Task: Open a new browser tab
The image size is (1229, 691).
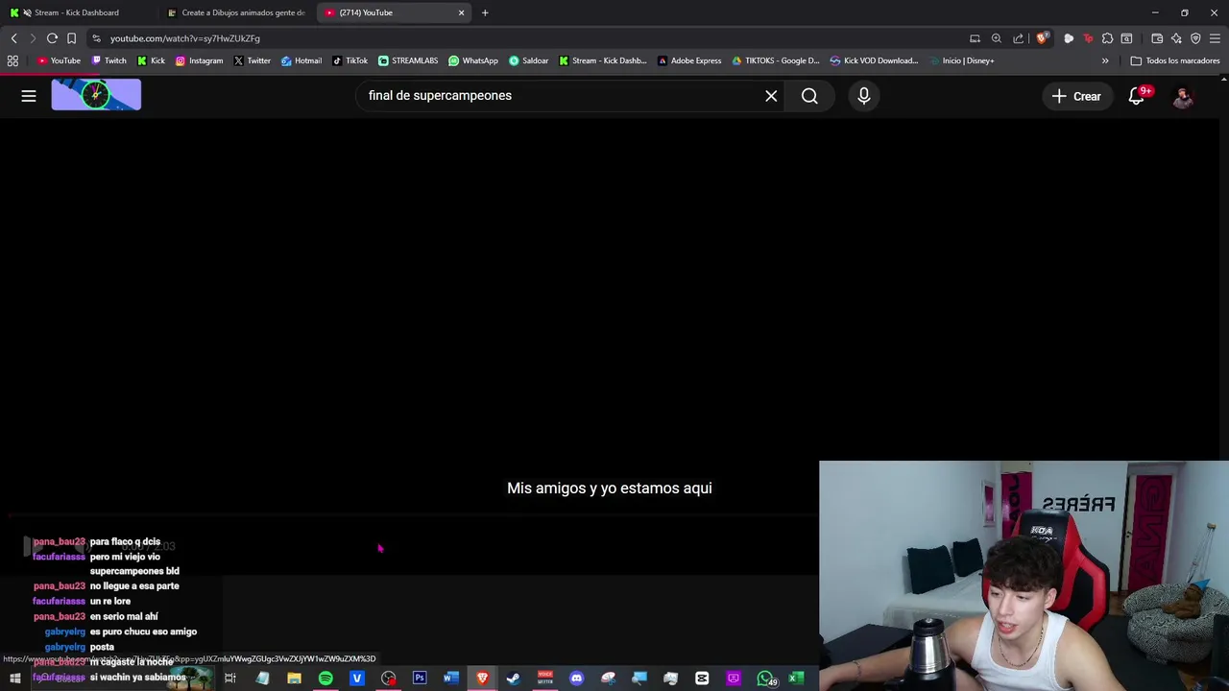Action: (485, 12)
